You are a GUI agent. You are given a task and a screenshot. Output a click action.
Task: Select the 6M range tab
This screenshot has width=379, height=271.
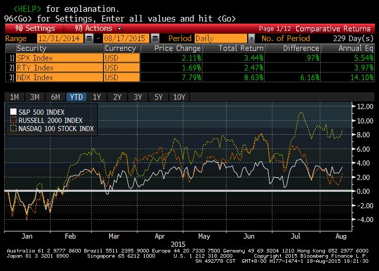tap(55, 97)
